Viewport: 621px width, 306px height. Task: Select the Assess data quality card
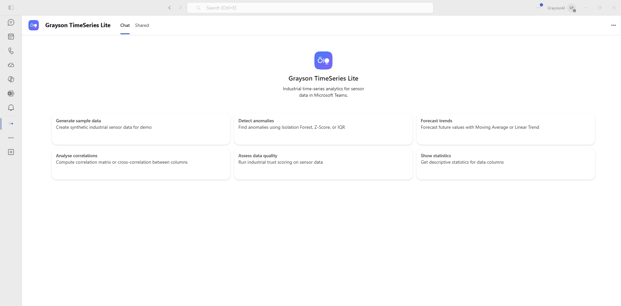pos(323,164)
